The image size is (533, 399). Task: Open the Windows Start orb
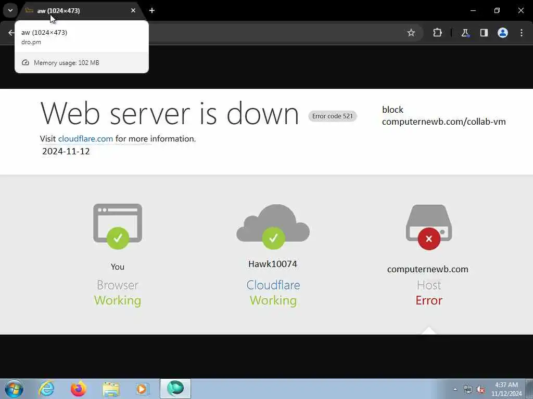tap(14, 389)
